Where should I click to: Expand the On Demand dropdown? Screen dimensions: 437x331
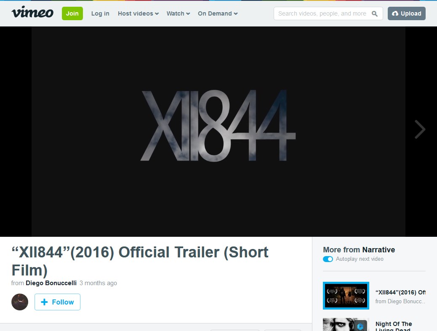click(x=218, y=13)
